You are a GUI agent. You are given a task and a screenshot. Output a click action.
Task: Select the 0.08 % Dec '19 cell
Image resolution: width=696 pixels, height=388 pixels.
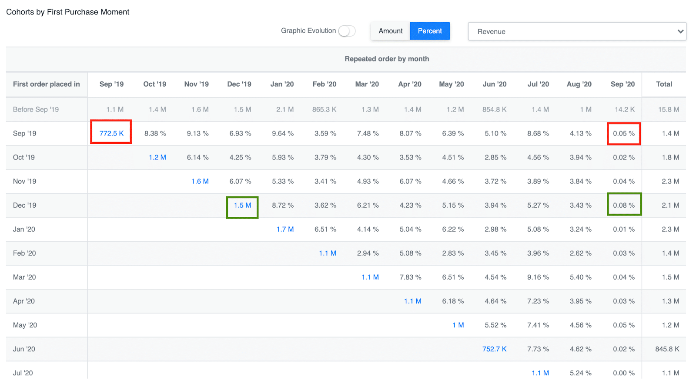click(624, 205)
